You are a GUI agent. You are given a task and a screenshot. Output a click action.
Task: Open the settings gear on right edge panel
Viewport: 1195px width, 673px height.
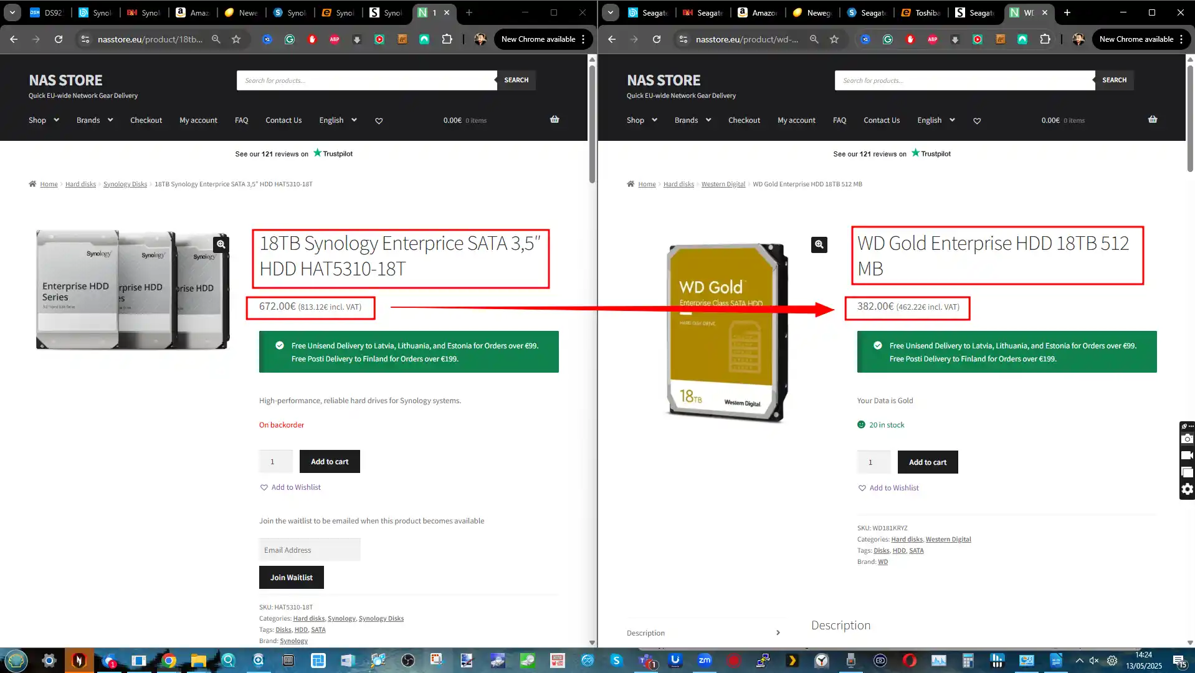coord(1188,489)
